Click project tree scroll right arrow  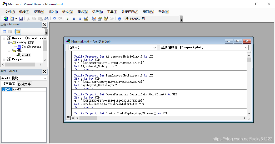pos(41,65)
